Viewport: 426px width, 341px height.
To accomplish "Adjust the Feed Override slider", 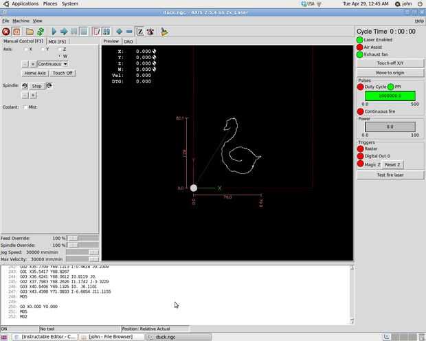I will pyautogui.click(x=82, y=238).
